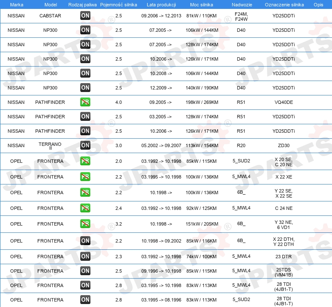Select the TERRANO II model cell
This screenshot has width=332, height=307.
pos(50,146)
